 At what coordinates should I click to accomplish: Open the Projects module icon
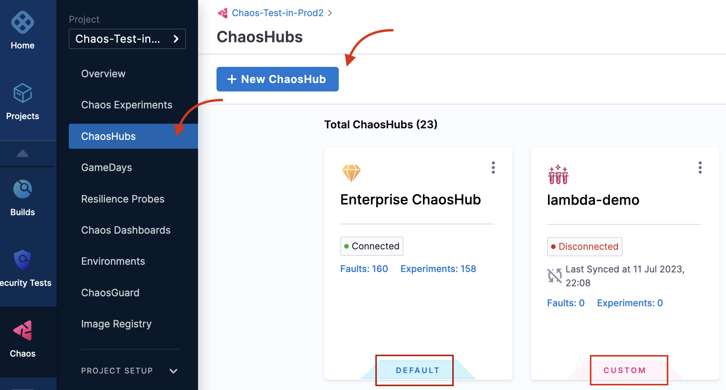point(22,93)
